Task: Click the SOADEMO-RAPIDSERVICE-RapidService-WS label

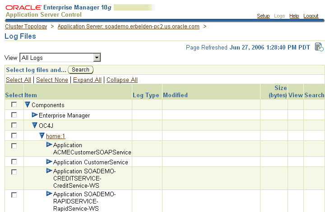Action: (x=84, y=201)
